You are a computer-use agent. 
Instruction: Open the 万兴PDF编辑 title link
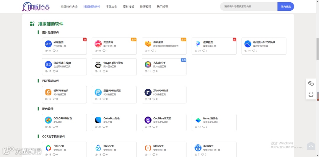161,90
